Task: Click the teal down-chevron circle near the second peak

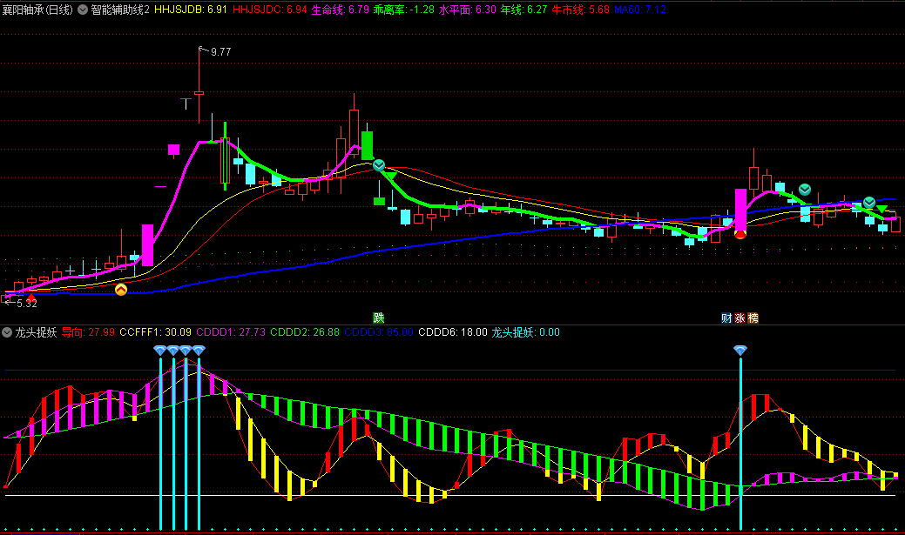Action: point(379,166)
